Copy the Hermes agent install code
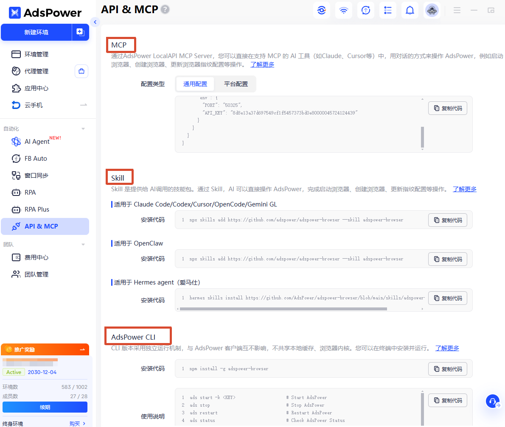505x427 pixels. pos(448,298)
